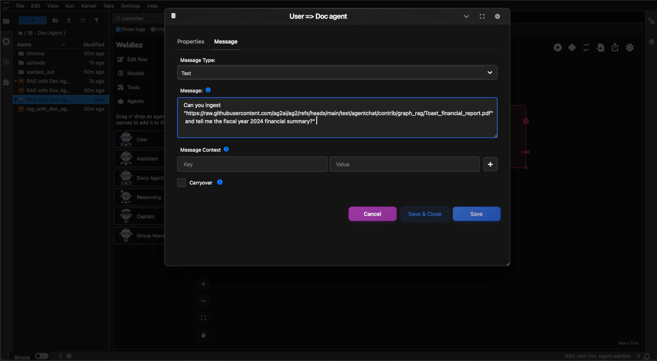Click the fit-view icon on canvas controls
Screen dimensions: 657x361
[203, 317]
